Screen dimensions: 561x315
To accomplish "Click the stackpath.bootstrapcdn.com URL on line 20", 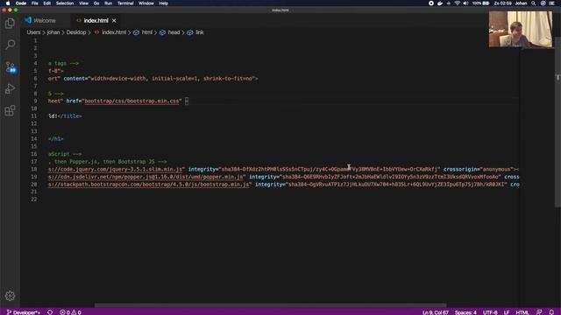I will click(x=149, y=185).
